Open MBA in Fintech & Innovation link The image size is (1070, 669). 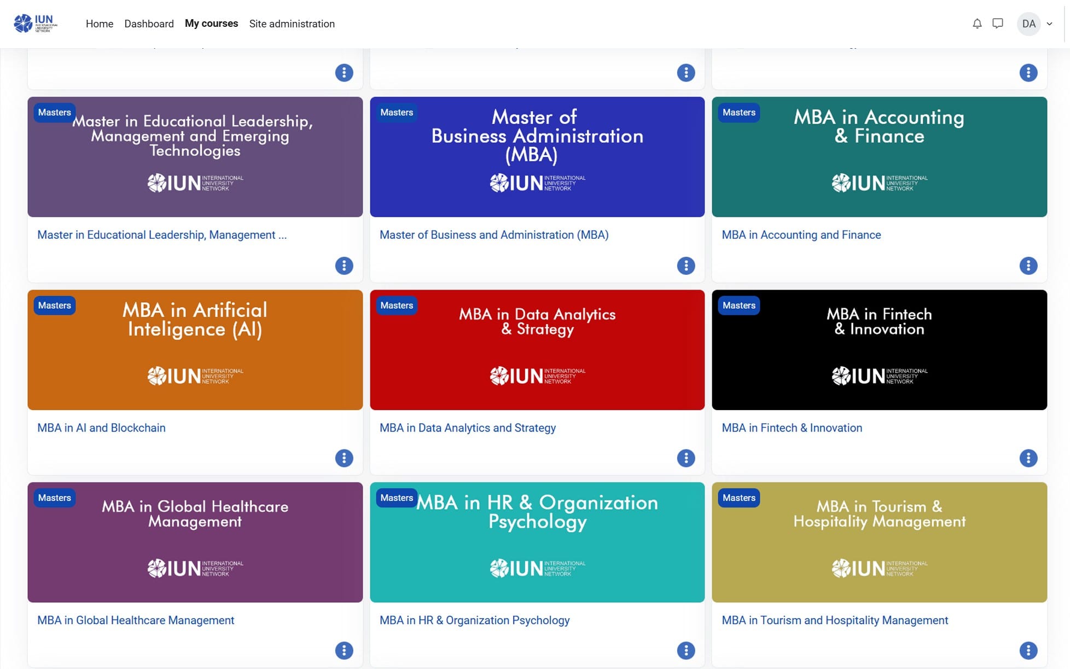(x=792, y=428)
